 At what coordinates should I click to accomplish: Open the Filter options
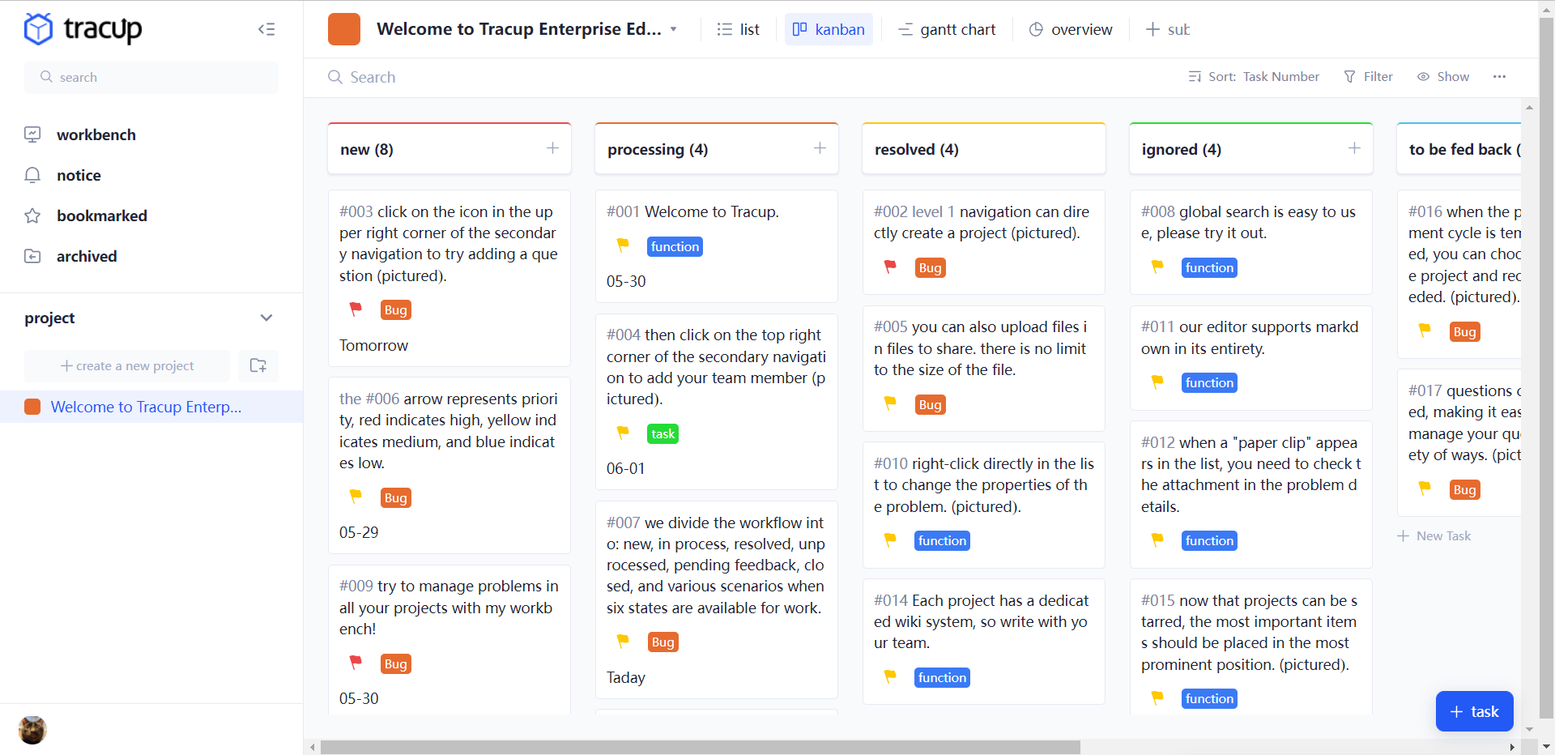[x=1368, y=76]
